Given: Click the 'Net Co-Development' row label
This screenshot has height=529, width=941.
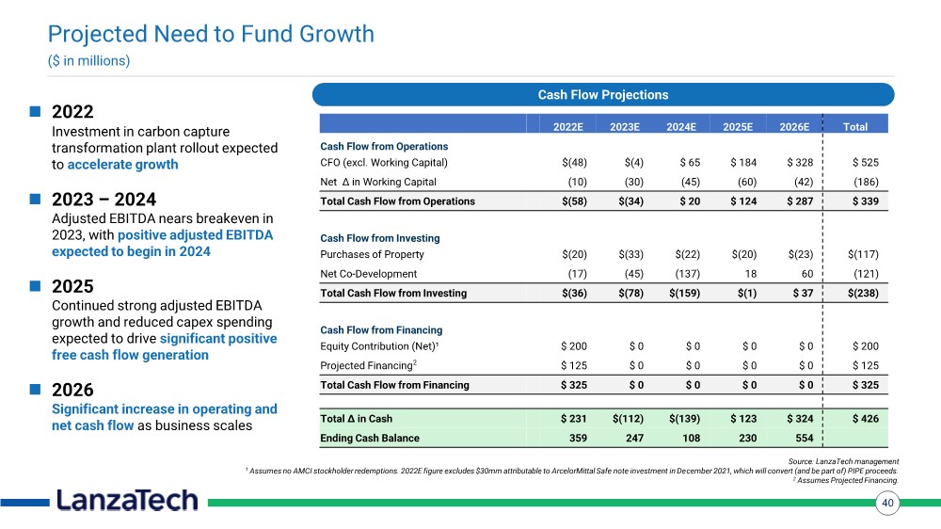Looking at the screenshot, I should (369, 273).
